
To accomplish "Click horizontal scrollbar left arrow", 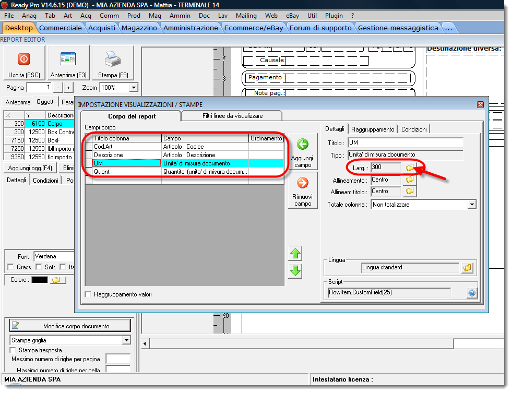I will click(145, 343).
